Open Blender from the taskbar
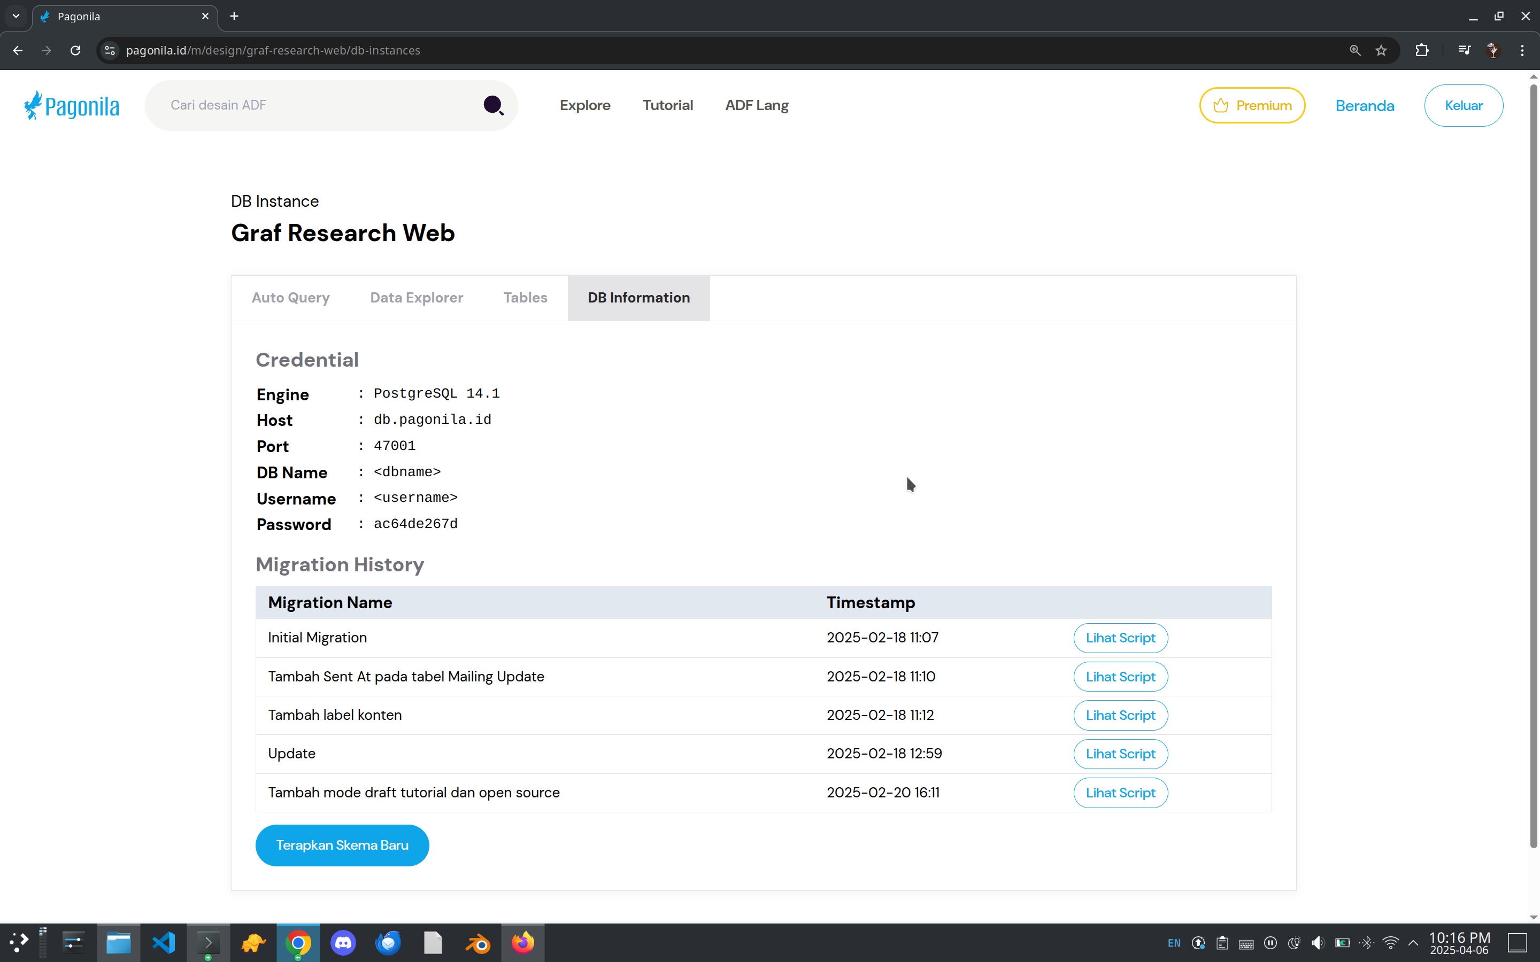Screen dimensions: 1540x962 coord(478,942)
